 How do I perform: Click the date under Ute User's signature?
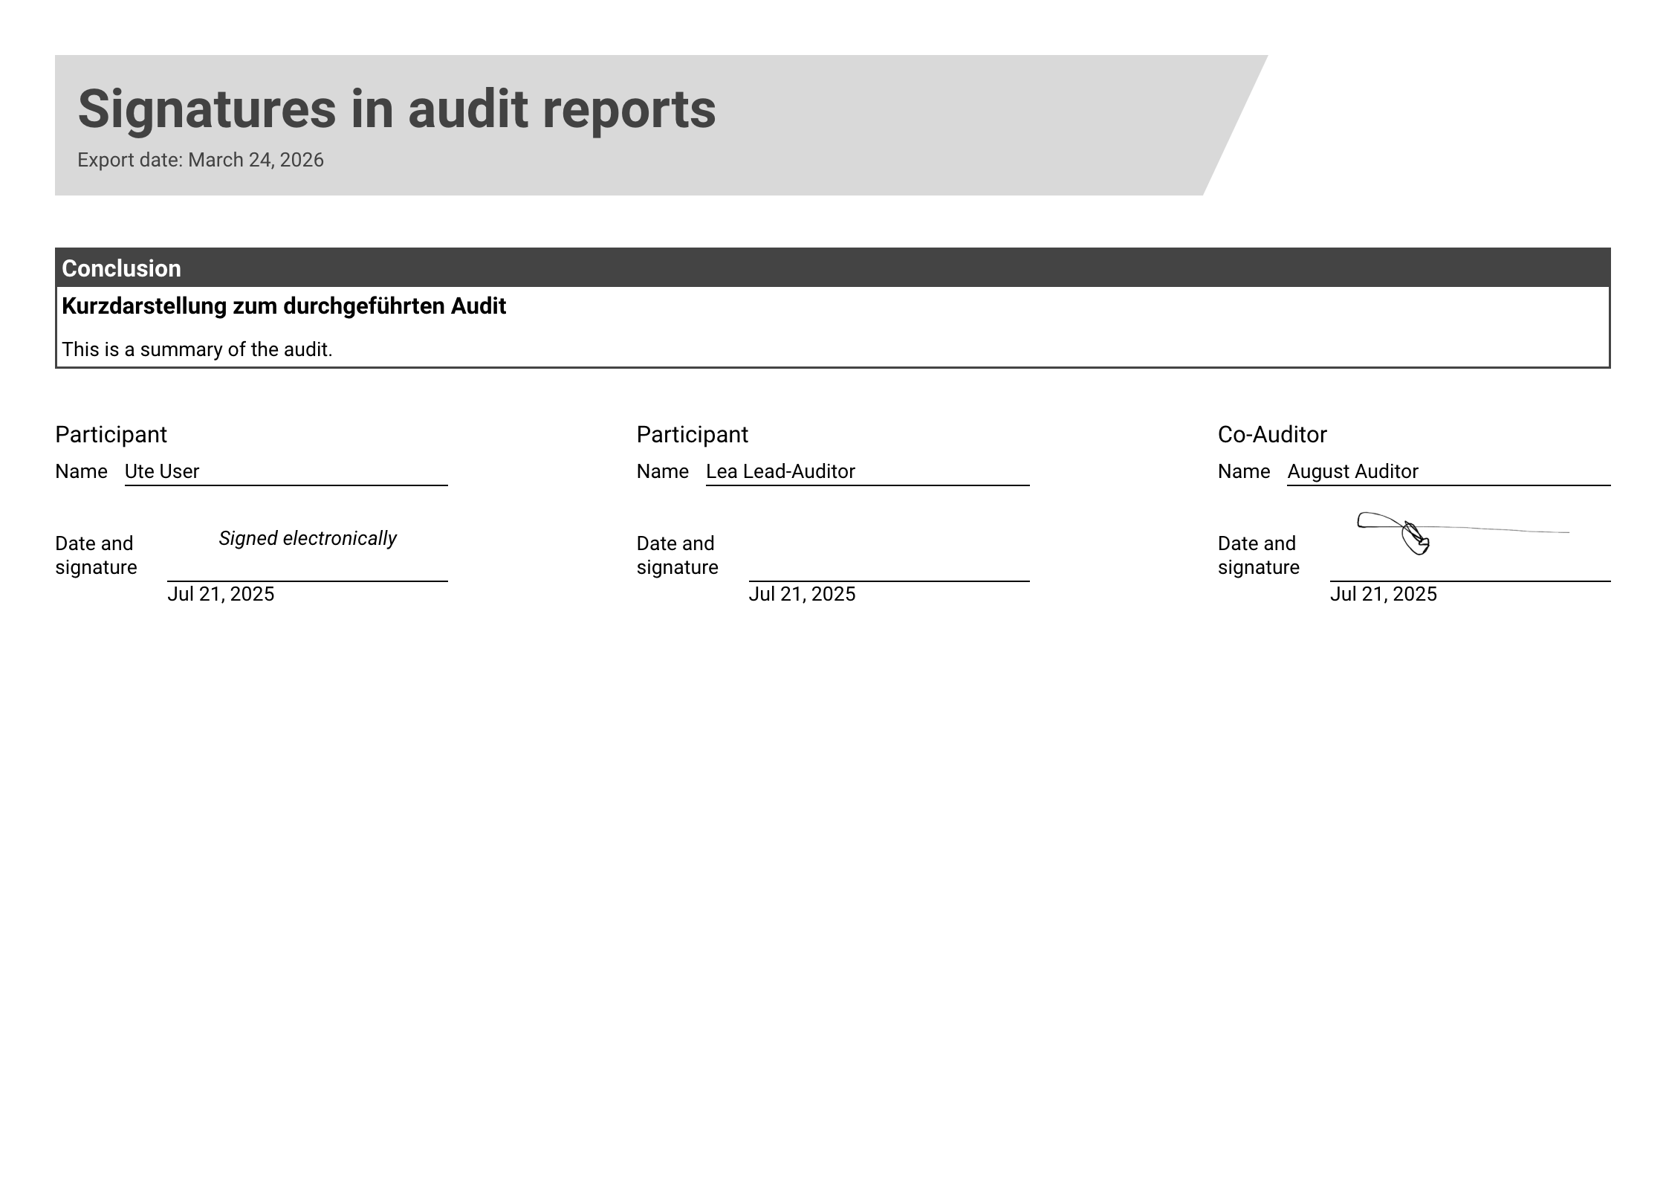(x=221, y=594)
